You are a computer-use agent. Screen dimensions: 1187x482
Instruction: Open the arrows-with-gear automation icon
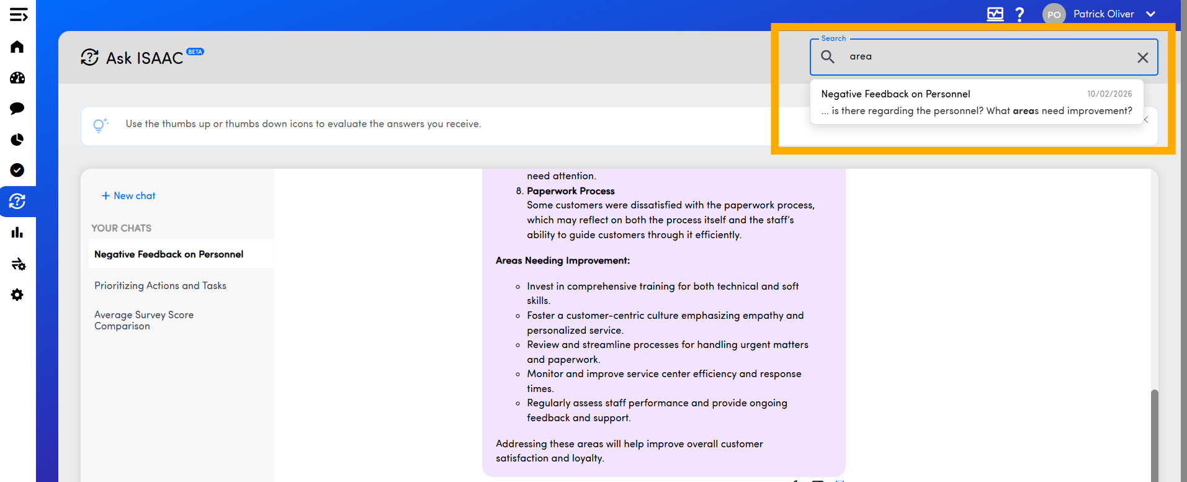pos(18,264)
